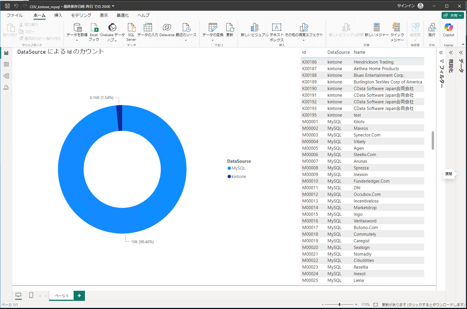
Task: Connect to SQL Server
Action: coord(131,32)
